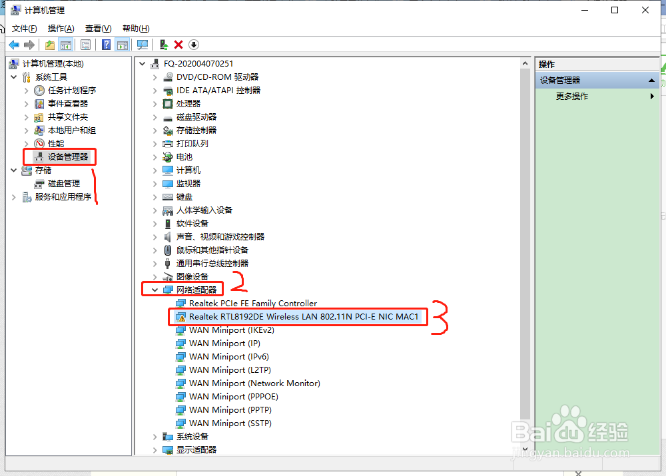
Task: Expand the 任务计划程序 node
Action: click(27, 91)
